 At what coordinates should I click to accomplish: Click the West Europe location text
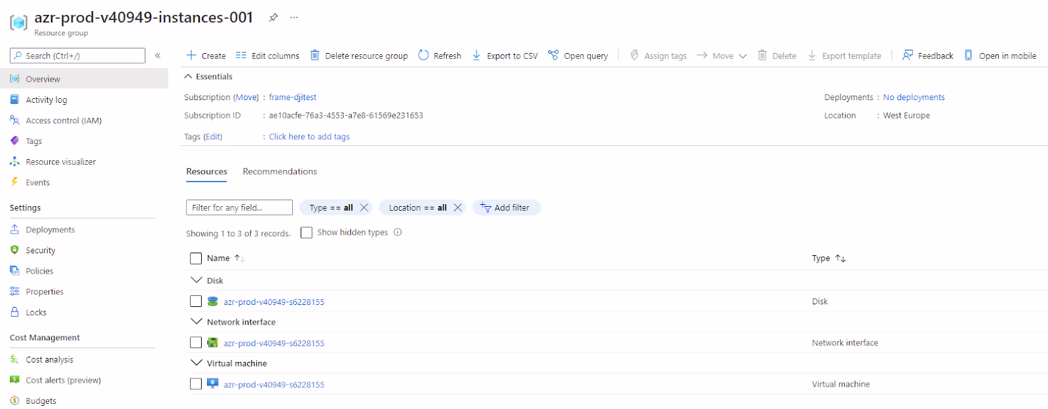pos(907,116)
